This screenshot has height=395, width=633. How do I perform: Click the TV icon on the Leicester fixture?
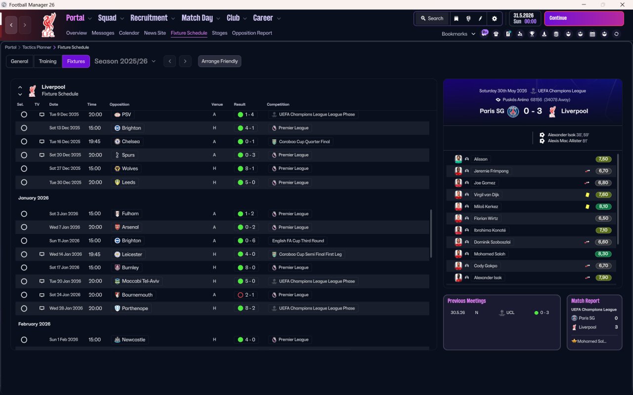coord(42,254)
